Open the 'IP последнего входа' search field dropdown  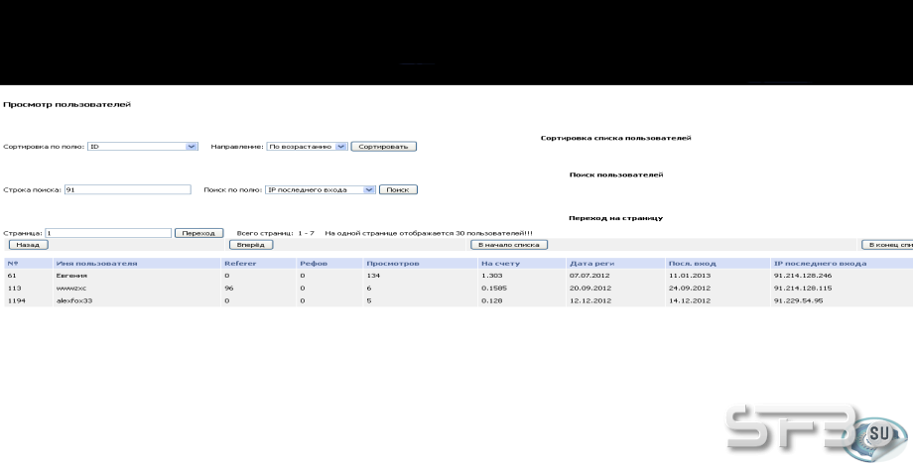pyautogui.click(x=321, y=189)
